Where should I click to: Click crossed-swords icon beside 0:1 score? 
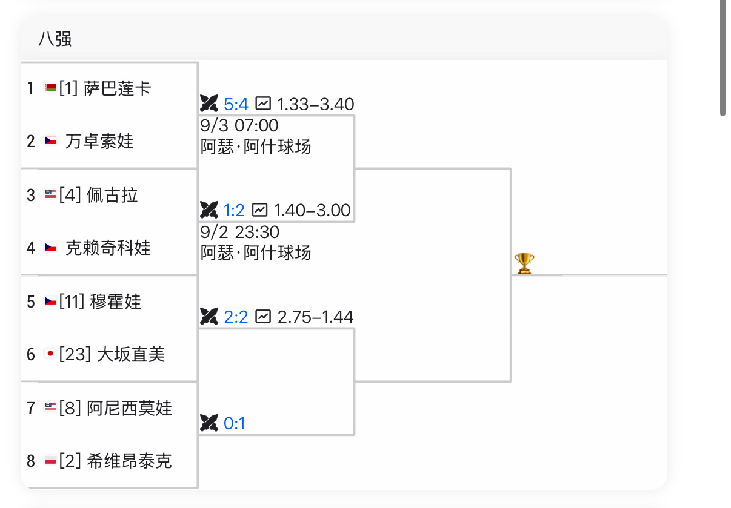(209, 423)
